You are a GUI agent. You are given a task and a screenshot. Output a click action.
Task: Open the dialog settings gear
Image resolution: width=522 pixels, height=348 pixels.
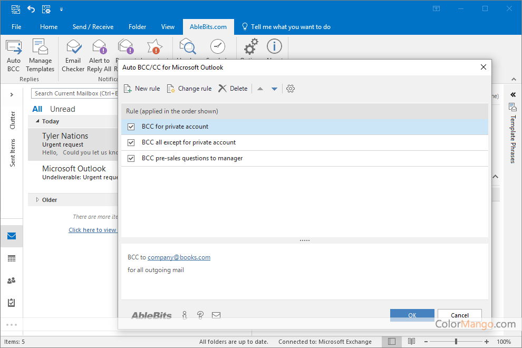click(x=291, y=89)
